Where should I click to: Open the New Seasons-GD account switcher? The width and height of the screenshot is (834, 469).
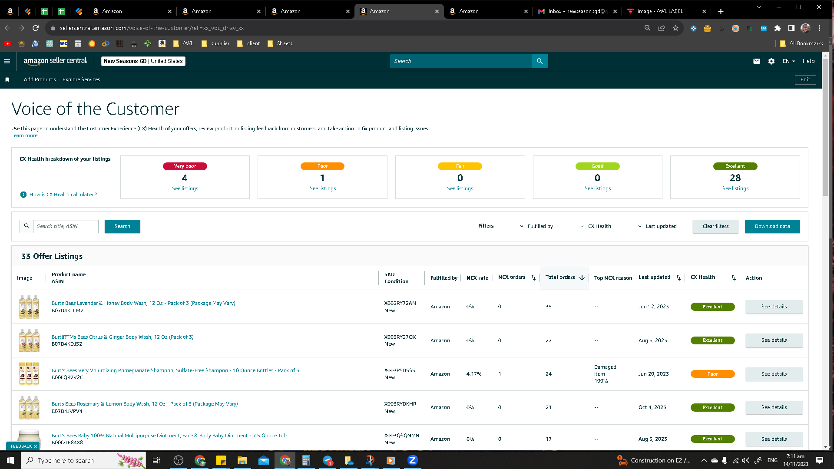pos(143,61)
